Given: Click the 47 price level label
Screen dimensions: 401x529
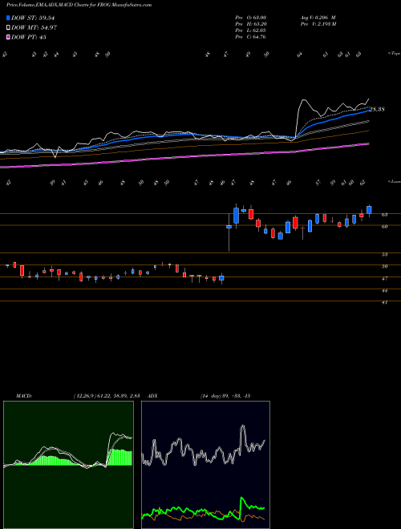Looking at the screenshot, I should point(384,279).
